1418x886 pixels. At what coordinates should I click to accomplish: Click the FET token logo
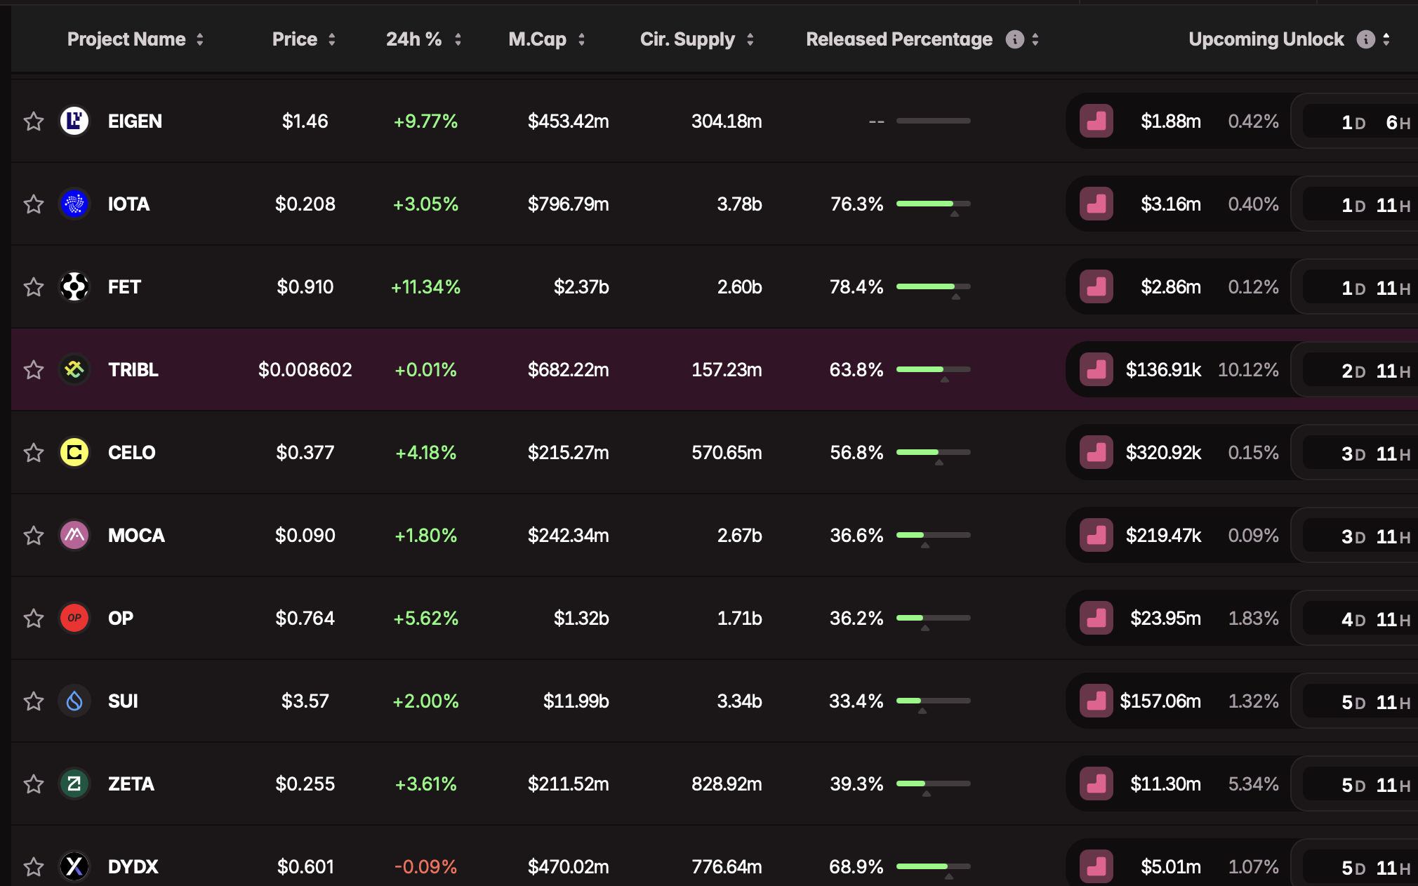pyautogui.click(x=74, y=286)
